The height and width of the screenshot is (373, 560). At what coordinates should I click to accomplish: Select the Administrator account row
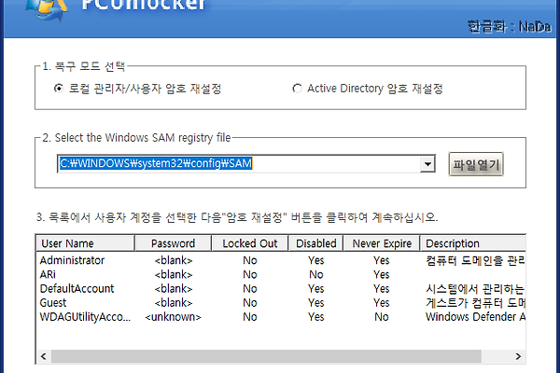(73, 260)
